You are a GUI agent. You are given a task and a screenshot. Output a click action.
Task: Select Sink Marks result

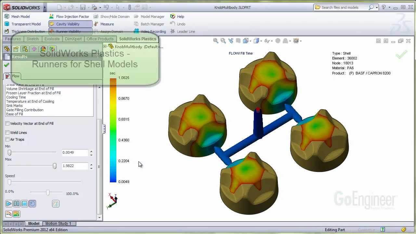tap(14, 106)
